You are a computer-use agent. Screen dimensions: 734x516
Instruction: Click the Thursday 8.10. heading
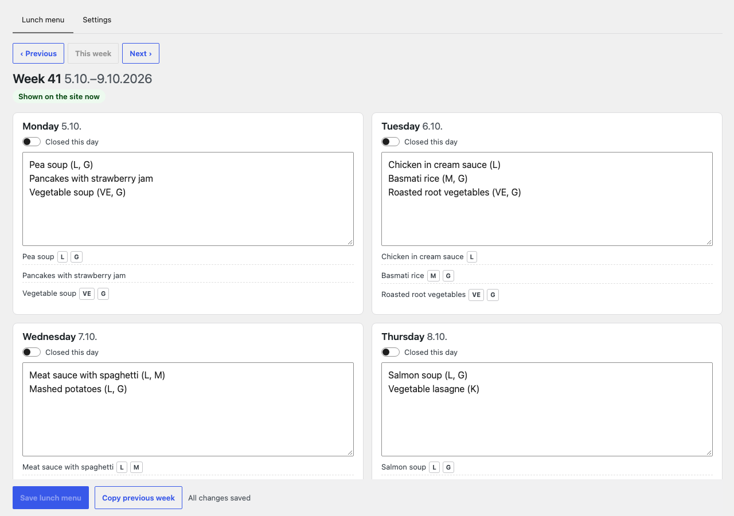(414, 337)
